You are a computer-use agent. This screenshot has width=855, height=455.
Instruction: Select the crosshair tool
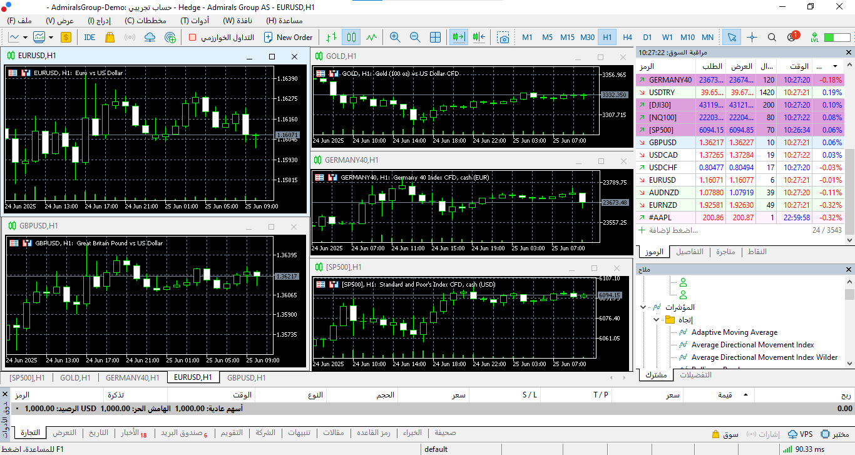click(x=752, y=38)
